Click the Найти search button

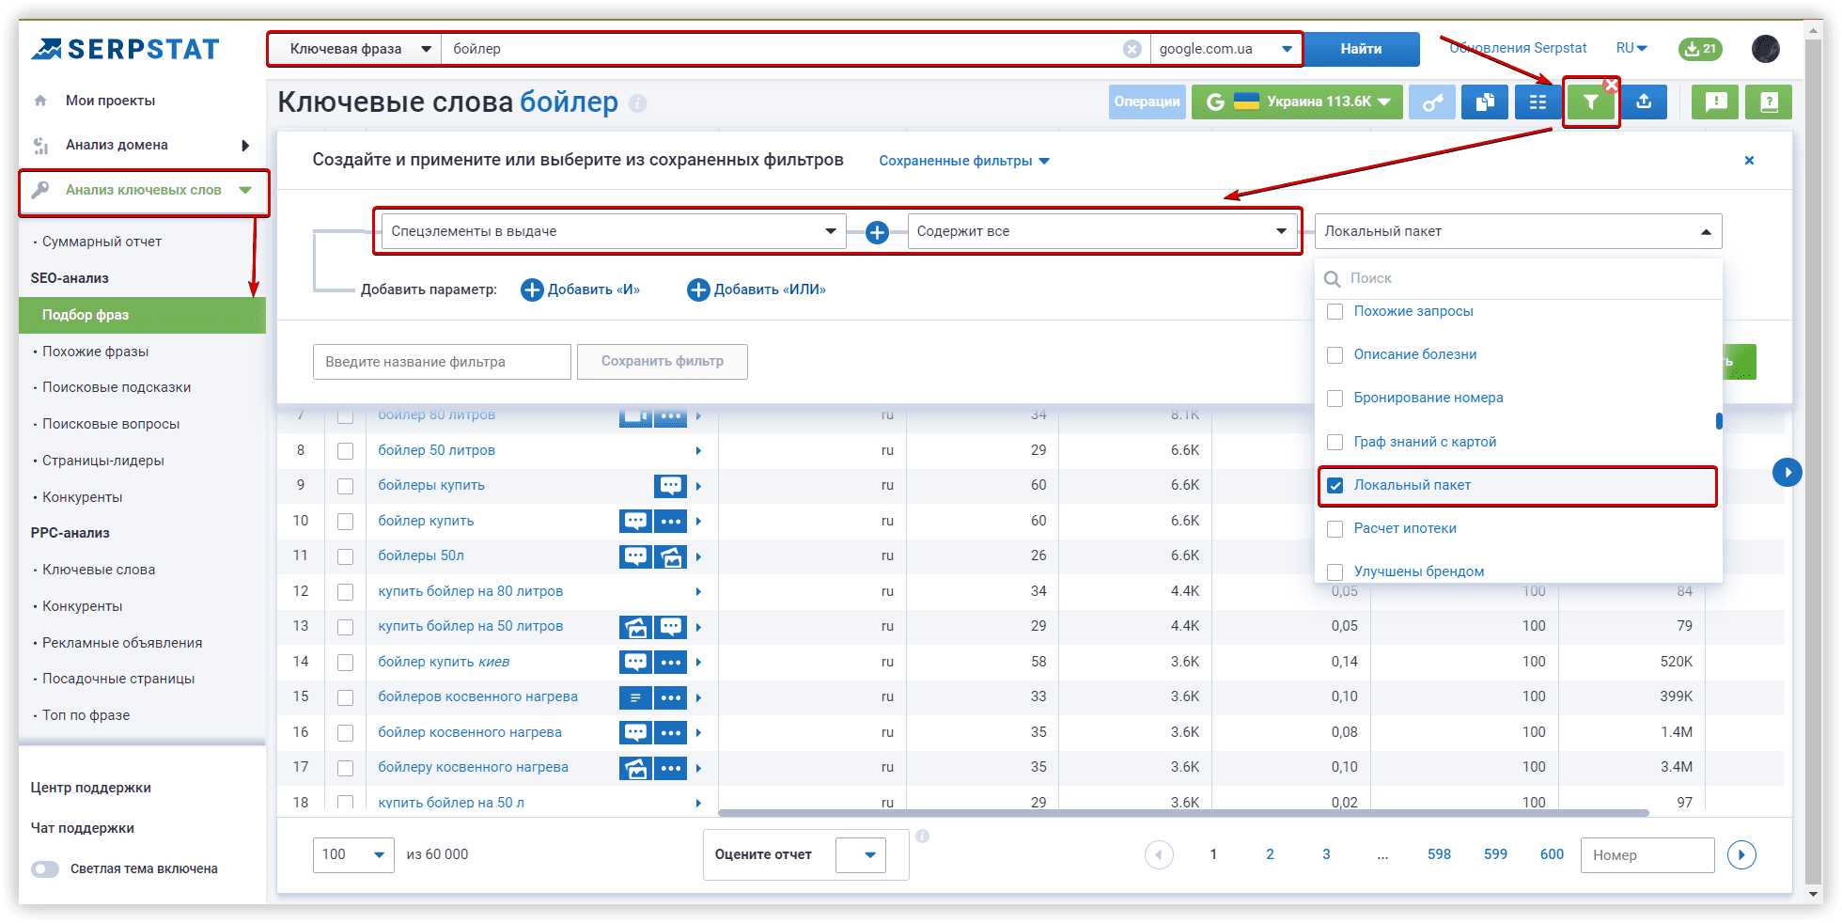[1361, 49]
